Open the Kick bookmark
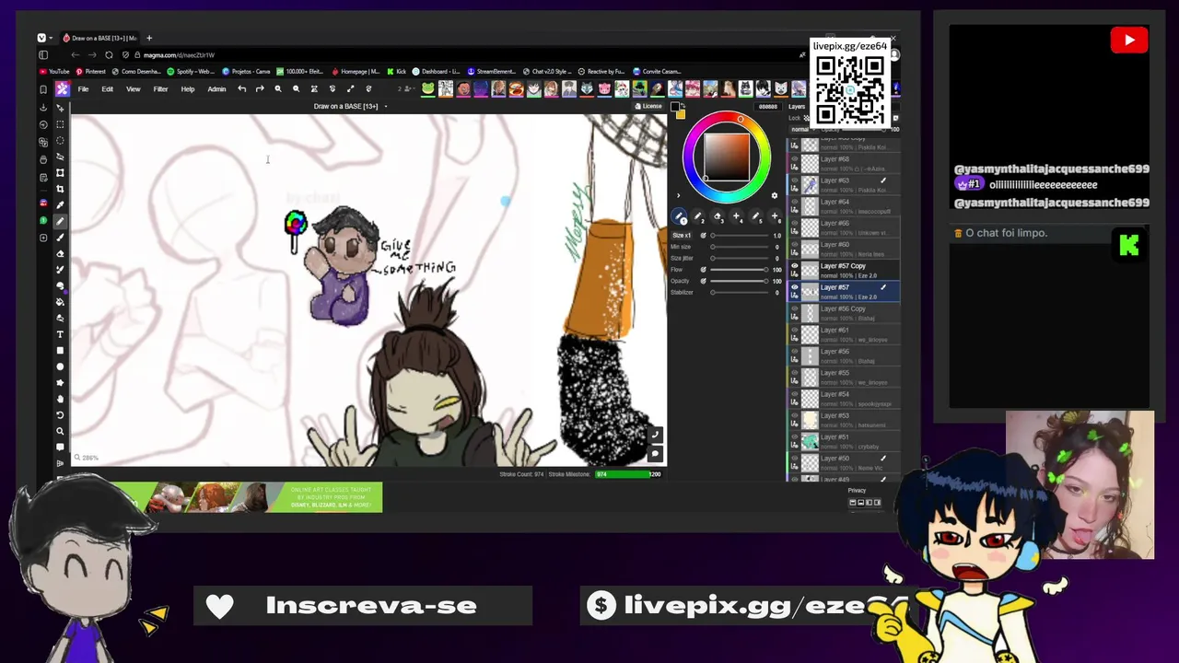 (397, 72)
